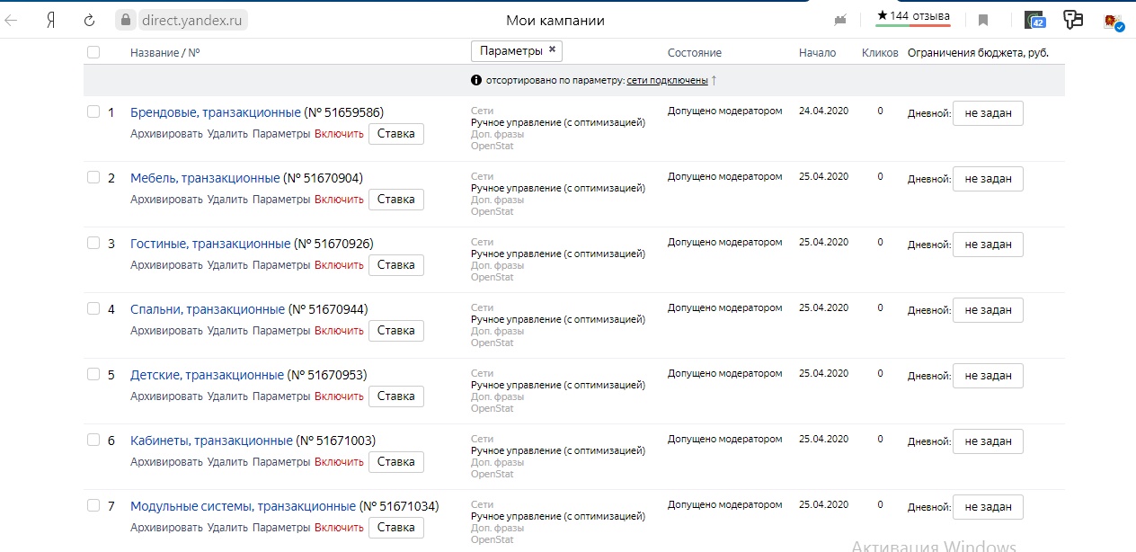The image size is (1136, 552).
Task: Open the password key extension icon
Action: pos(1072,19)
